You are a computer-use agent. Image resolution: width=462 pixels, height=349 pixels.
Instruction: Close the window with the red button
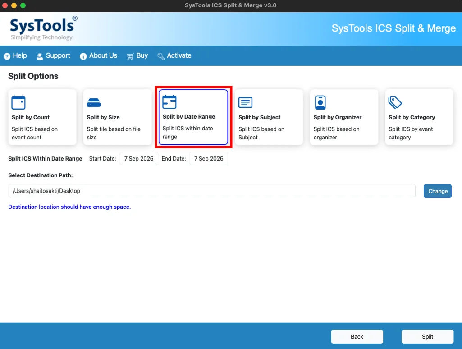[x=5, y=5]
